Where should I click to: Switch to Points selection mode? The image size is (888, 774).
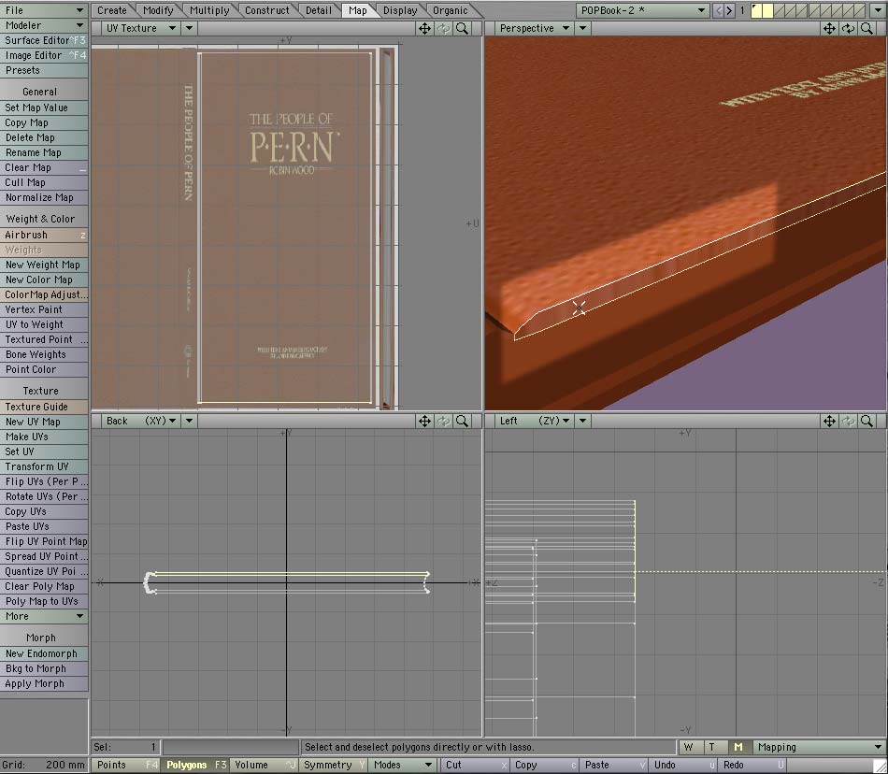point(125,765)
